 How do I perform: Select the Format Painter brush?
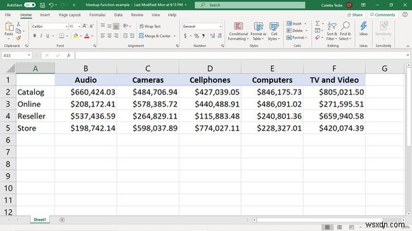click(x=18, y=38)
